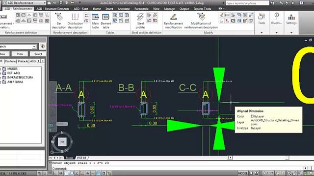
Task: Open the quick access toolbar customize arrow
Action: click(x=80, y=3)
